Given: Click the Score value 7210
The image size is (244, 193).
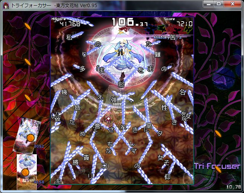Looking at the screenshot, I should (184, 24).
